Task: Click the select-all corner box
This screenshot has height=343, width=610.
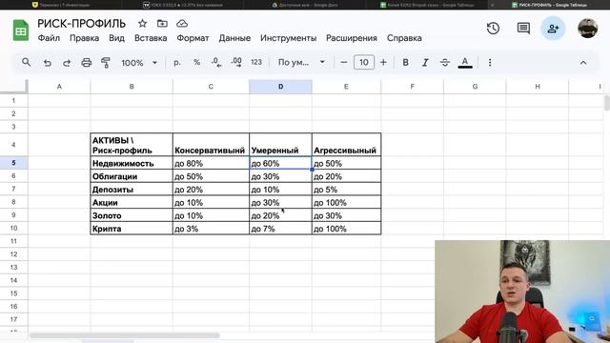Action: (13, 87)
